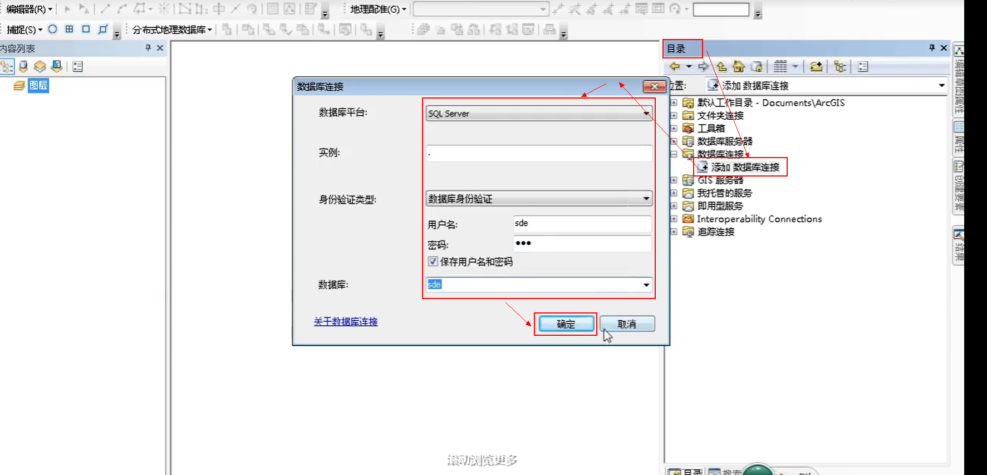Go to Default Geodatabase icon in catalog

[x=756, y=67]
